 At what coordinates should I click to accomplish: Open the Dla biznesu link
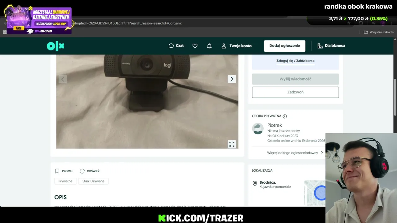[x=331, y=46]
